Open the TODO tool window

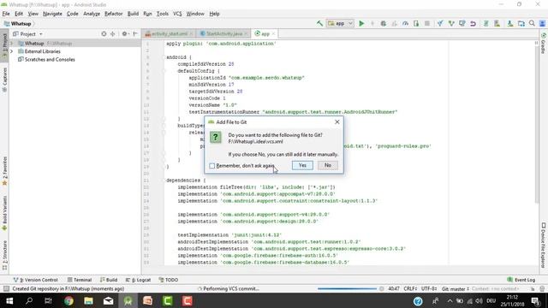point(169,280)
